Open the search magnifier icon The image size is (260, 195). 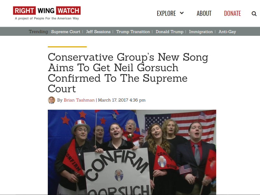tap(254, 14)
